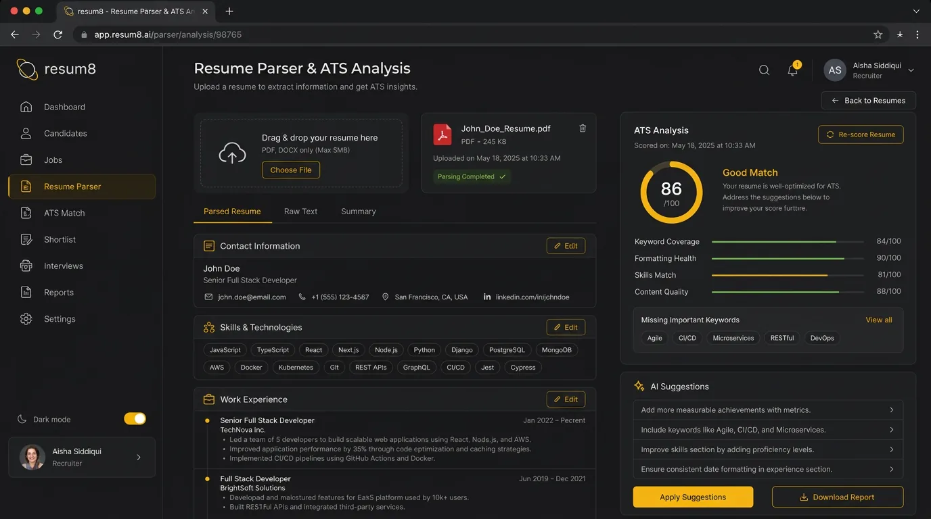Click the Jobs briefcase icon
This screenshot has height=519, width=931.
[26, 160]
